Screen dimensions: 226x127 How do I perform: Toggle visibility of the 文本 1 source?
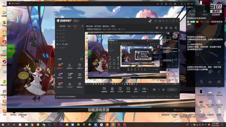(57, 34)
